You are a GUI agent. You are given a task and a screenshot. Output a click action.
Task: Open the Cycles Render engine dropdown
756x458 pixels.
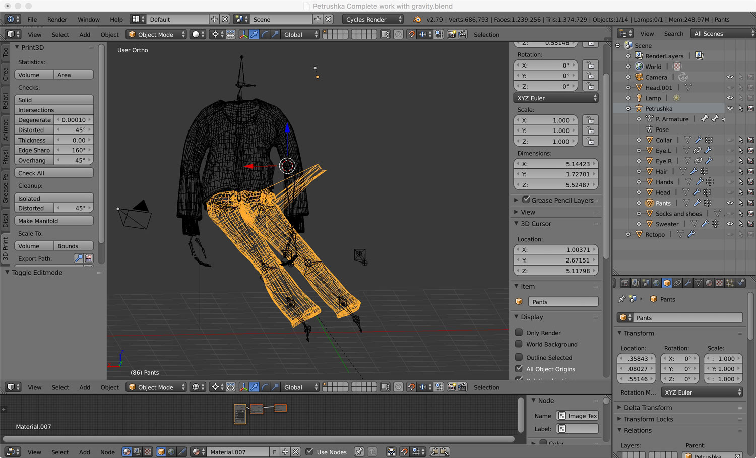click(372, 19)
